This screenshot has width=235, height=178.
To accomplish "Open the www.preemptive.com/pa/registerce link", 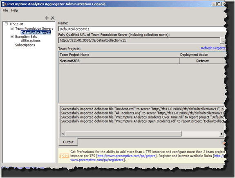I will [x=97, y=160].
